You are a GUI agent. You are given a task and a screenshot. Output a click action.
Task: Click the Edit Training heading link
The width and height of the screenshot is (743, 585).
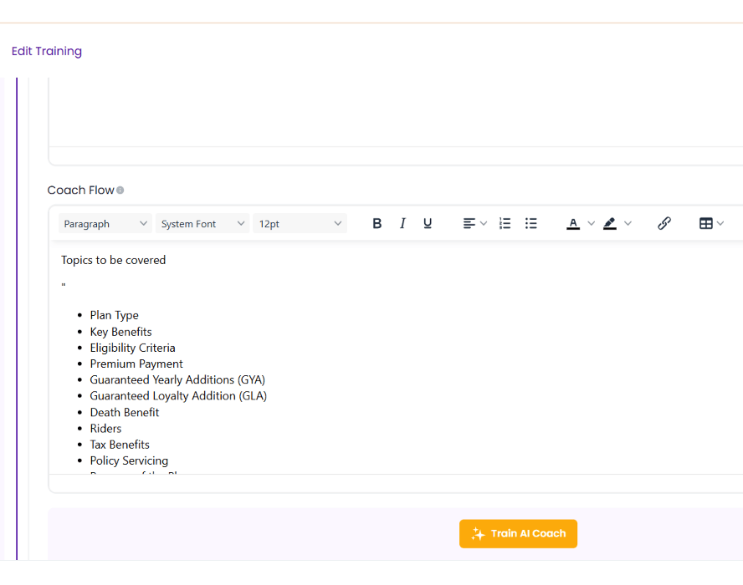coord(47,51)
